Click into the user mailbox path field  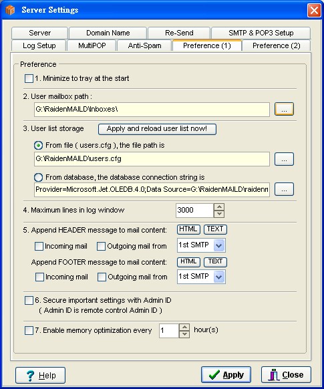tap(152, 110)
